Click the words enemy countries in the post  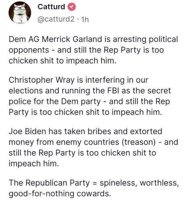coord(88,142)
